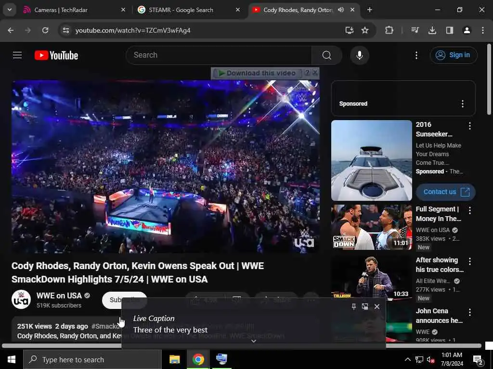Open File Explorer from the taskbar
Image resolution: width=493 pixels, height=369 pixels.
tap(174, 359)
